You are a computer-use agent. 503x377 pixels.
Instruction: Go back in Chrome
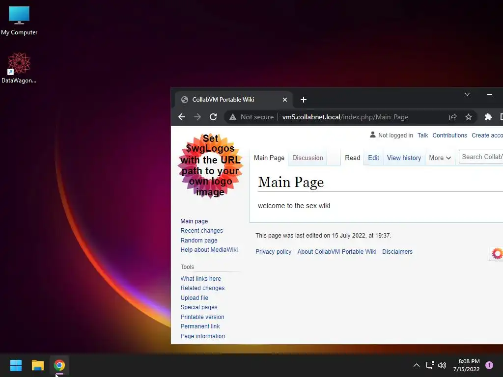(x=182, y=117)
